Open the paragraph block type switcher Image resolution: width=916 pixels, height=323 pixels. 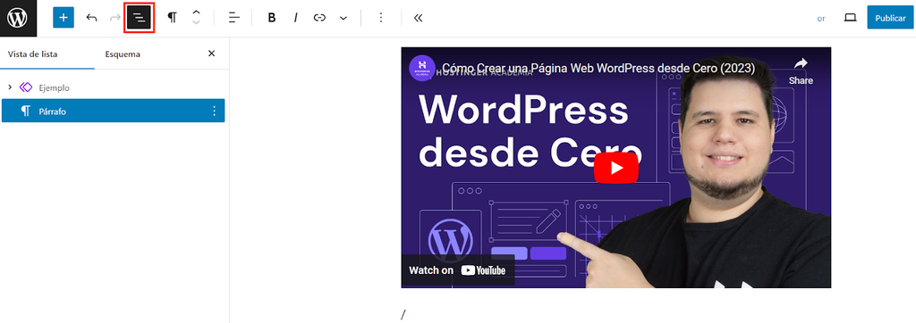(x=173, y=18)
